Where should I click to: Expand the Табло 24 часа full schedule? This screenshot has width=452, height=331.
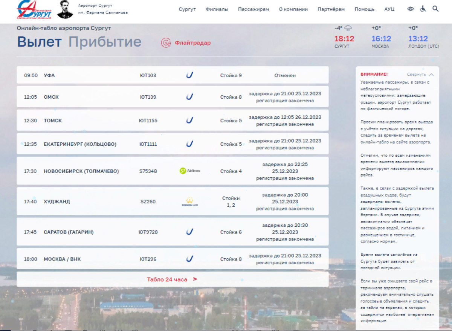(x=172, y=279)
